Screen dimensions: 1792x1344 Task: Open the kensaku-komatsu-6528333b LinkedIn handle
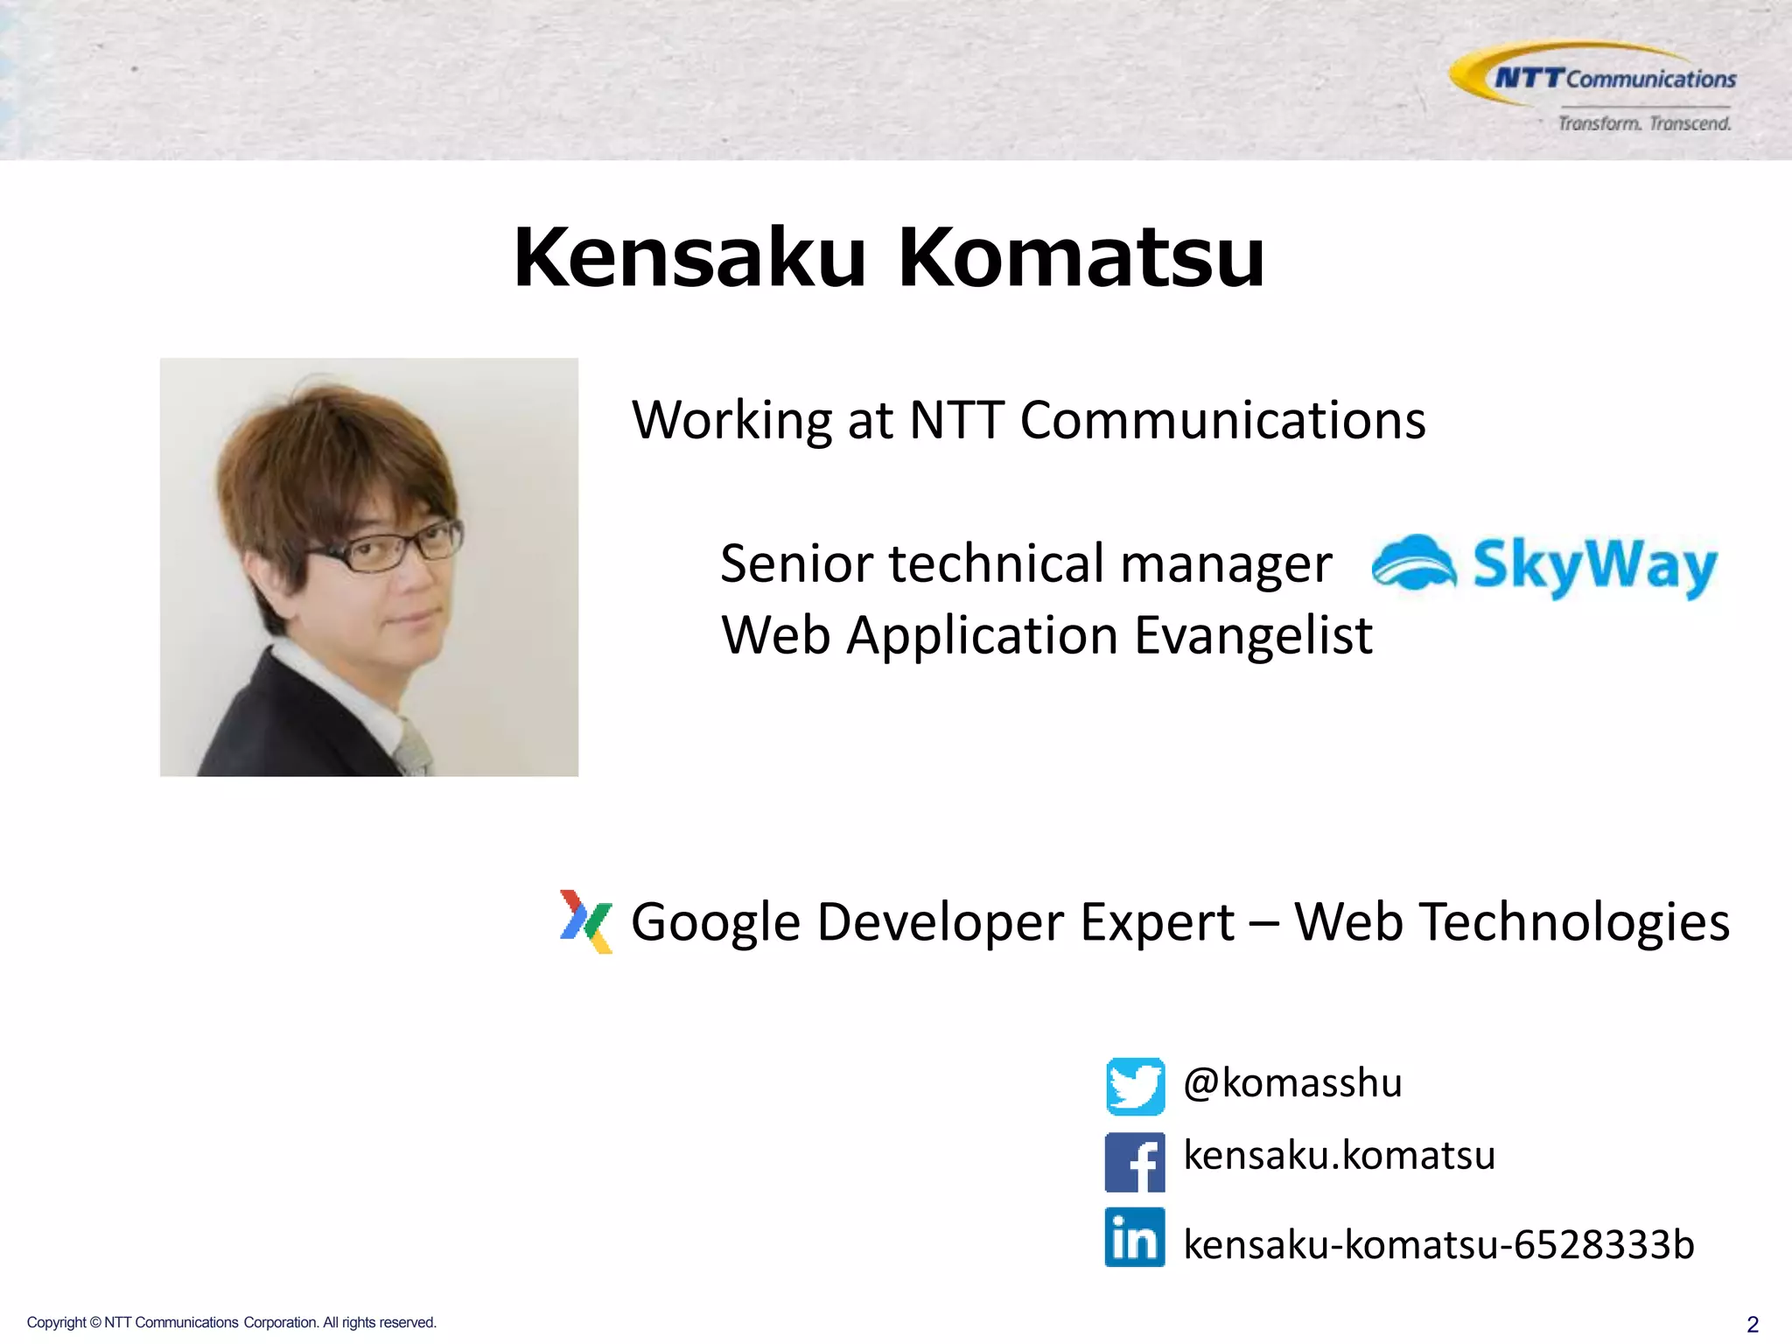[x=1438, y=1244]
